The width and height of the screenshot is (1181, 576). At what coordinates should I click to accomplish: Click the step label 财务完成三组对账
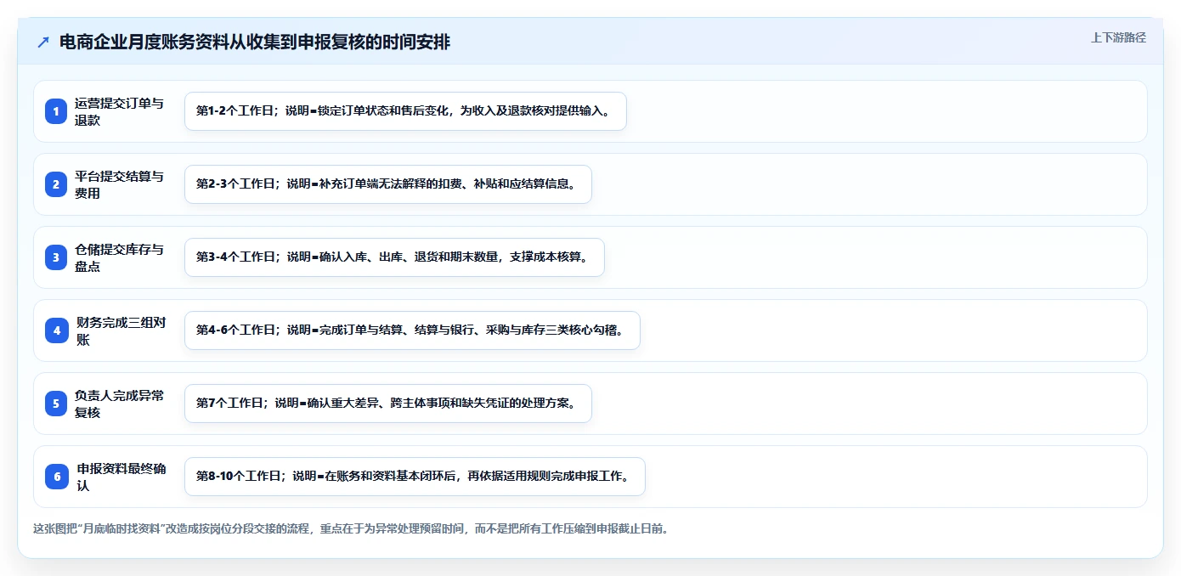tap(121, 330)
